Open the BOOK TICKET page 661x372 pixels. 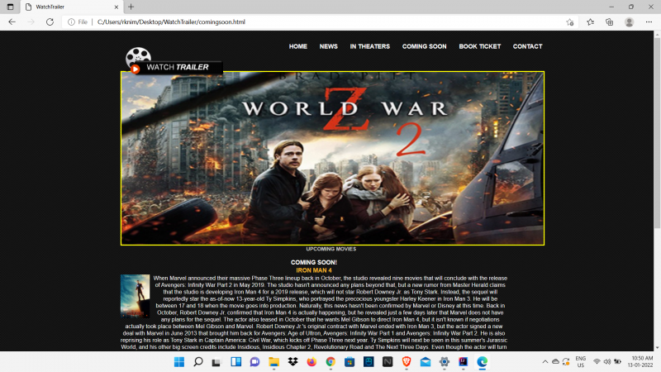480,46
